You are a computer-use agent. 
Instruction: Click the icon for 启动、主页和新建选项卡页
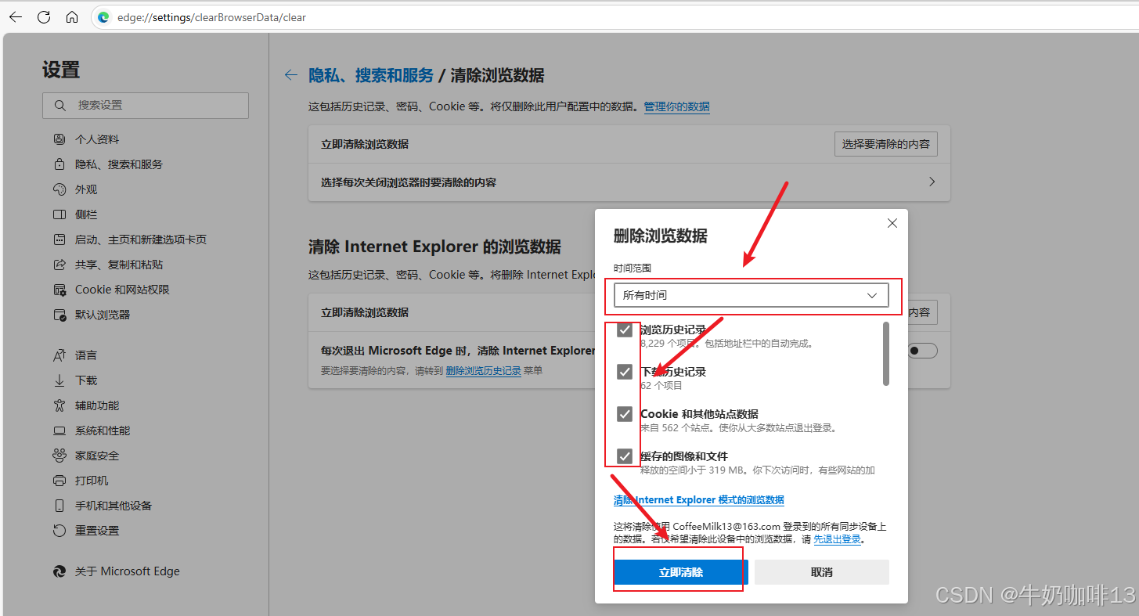coord(59,240)
